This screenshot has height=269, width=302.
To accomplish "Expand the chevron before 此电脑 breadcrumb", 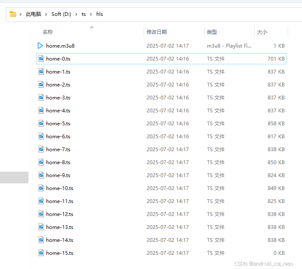I will pyautogui.click(x=21, y=14).
